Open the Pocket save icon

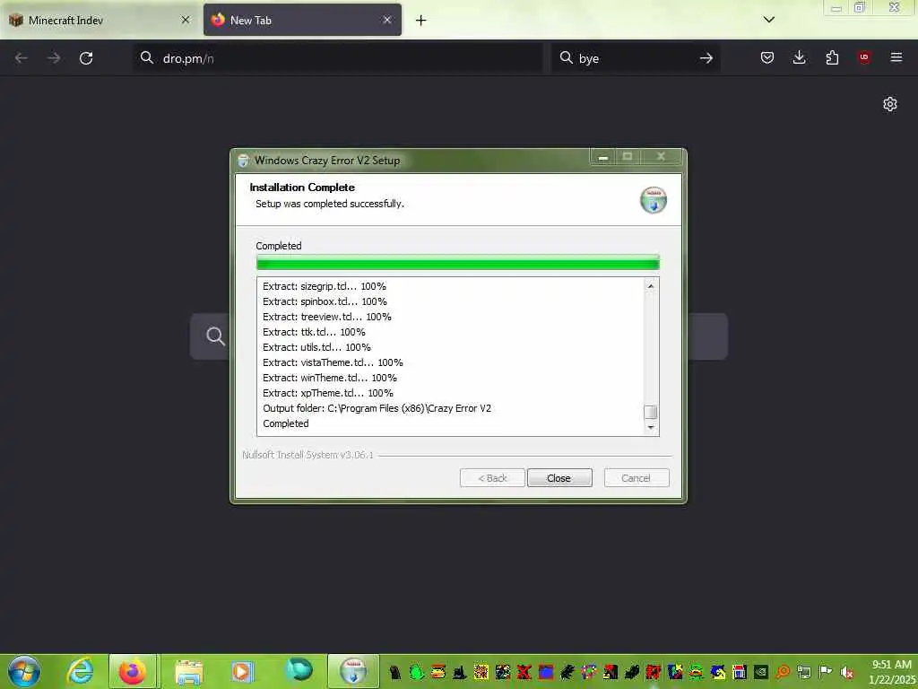point(767,57)
